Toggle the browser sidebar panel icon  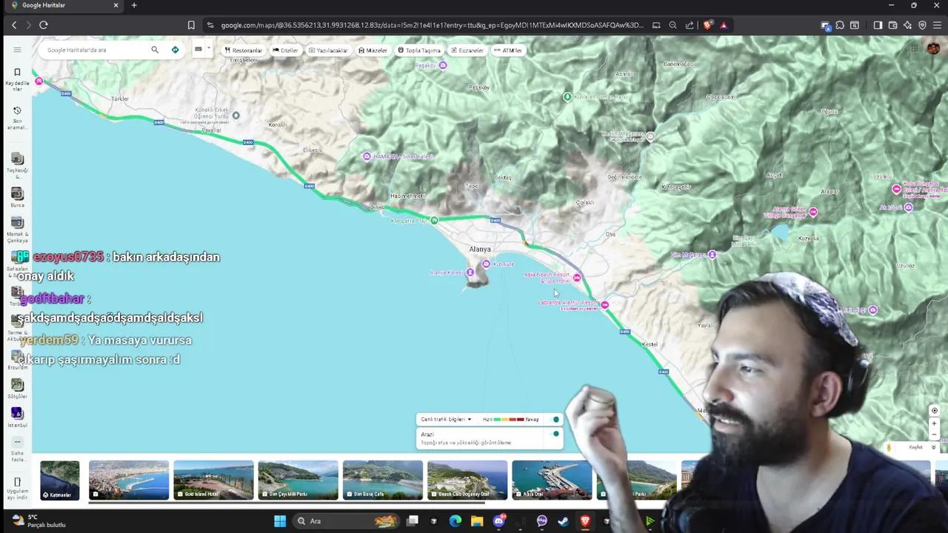(878, 24)
